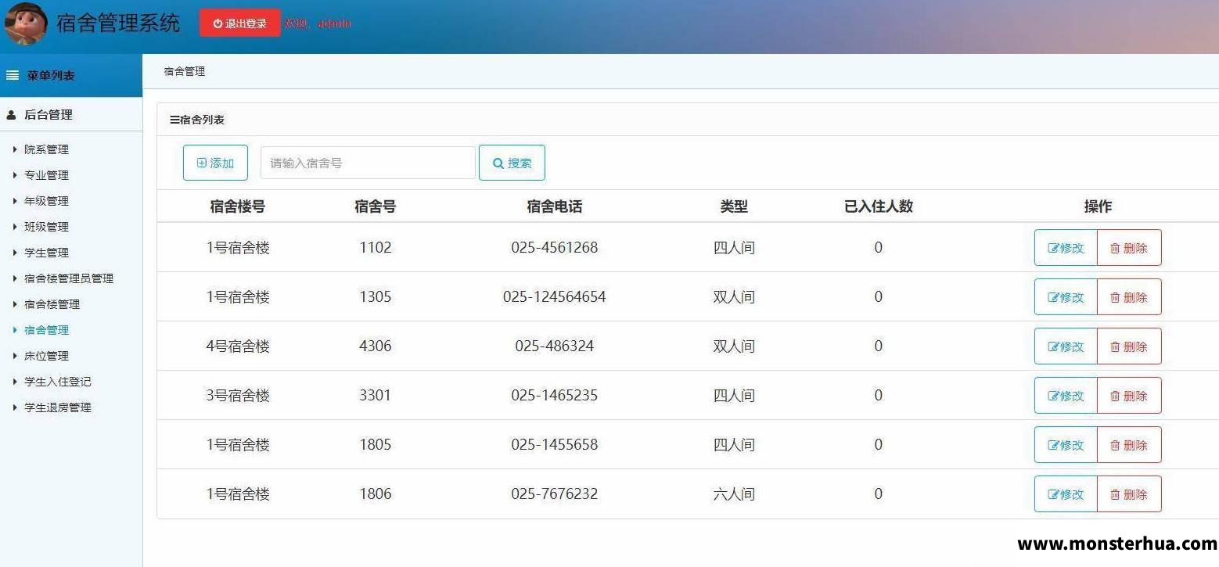Click the 菜单列表 hamburger icon
The image size is (1219, 567).
tap(13, 76)
